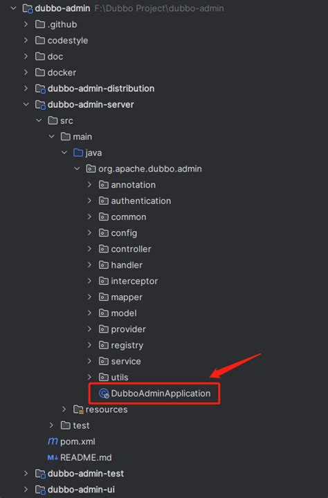Expand the test folder chevron
Image resolution: width=328 pixels, height=498 pixels.
point(51,425)
